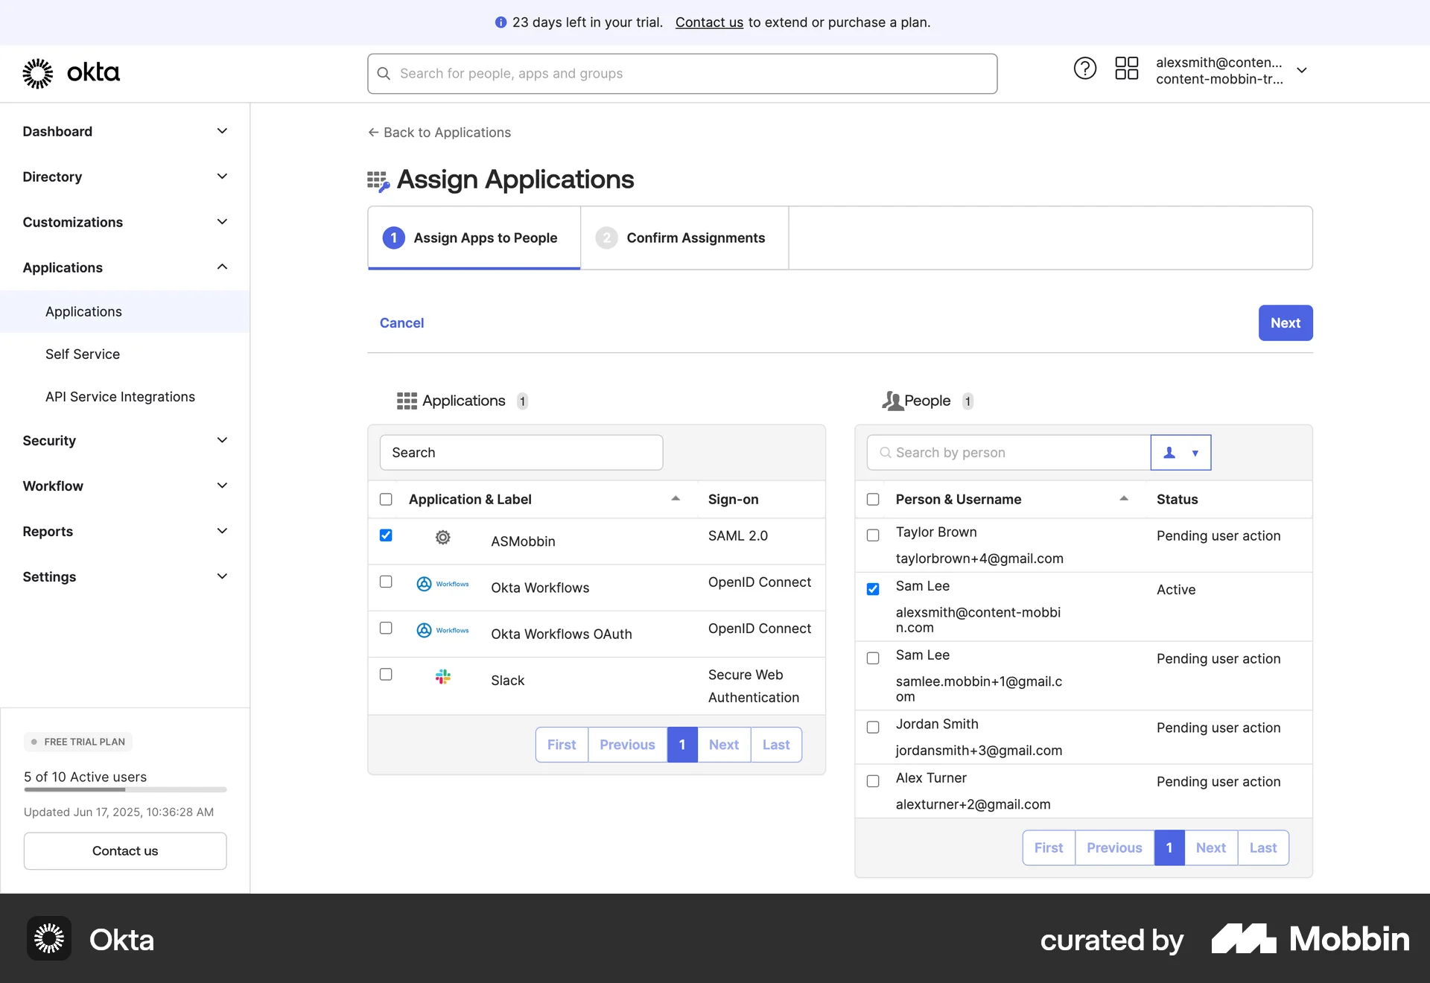The image size is (1430, 983).
Task: Click the Okta logo in the top left
Action: pos(71,72)
